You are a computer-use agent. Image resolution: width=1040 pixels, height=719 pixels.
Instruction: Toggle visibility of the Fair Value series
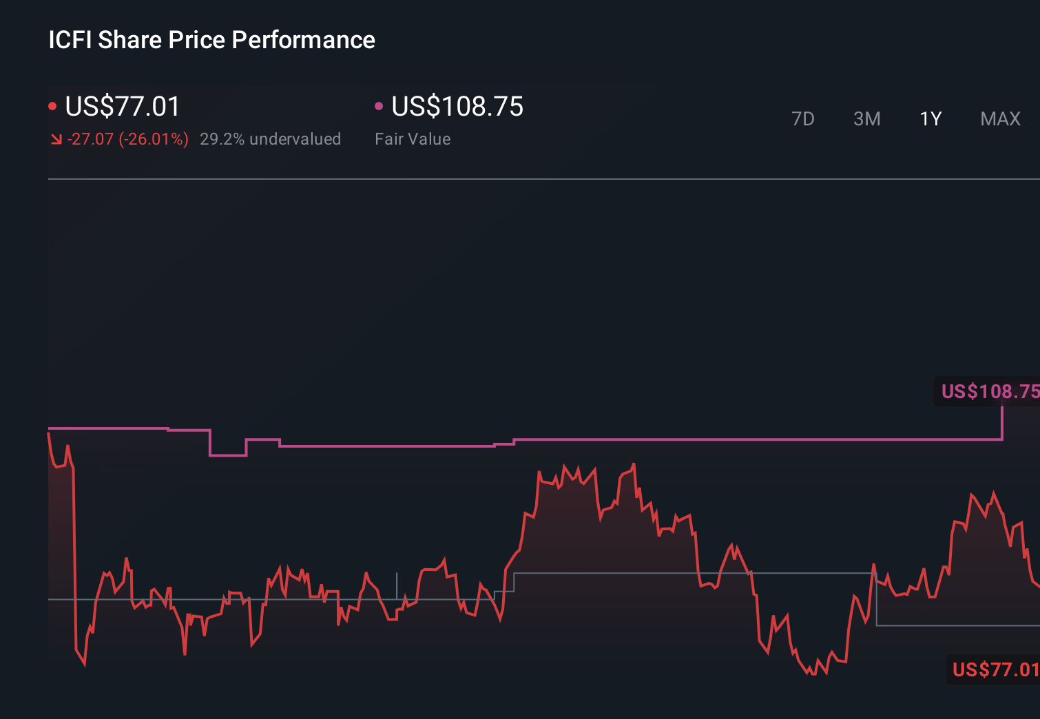[378, 105]
